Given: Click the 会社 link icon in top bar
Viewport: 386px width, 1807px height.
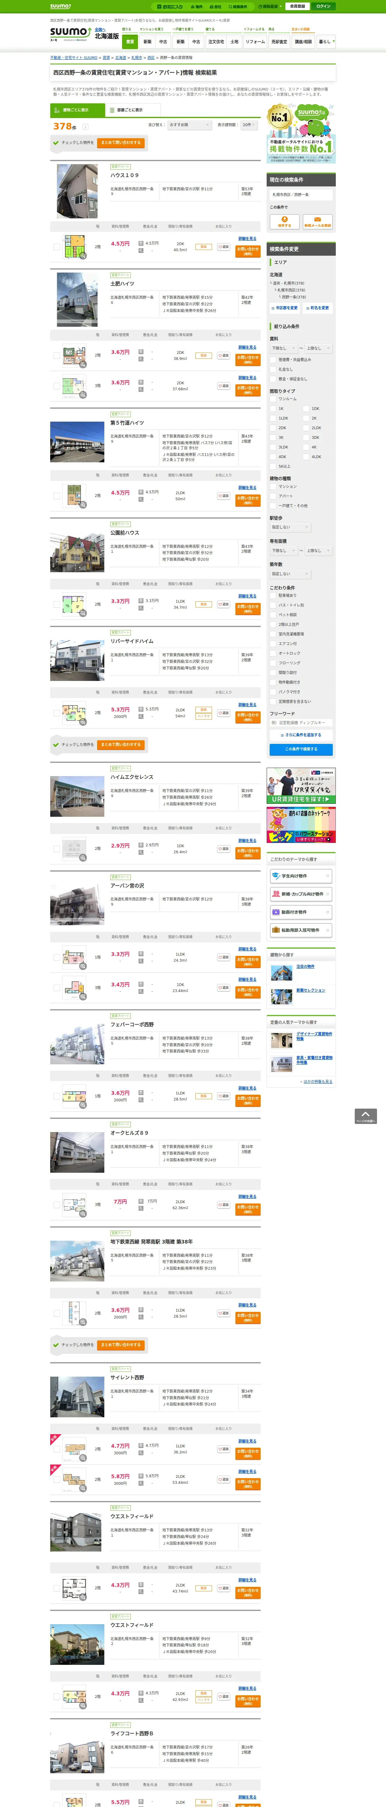Looking at the screenshot, I should (216, 6).
